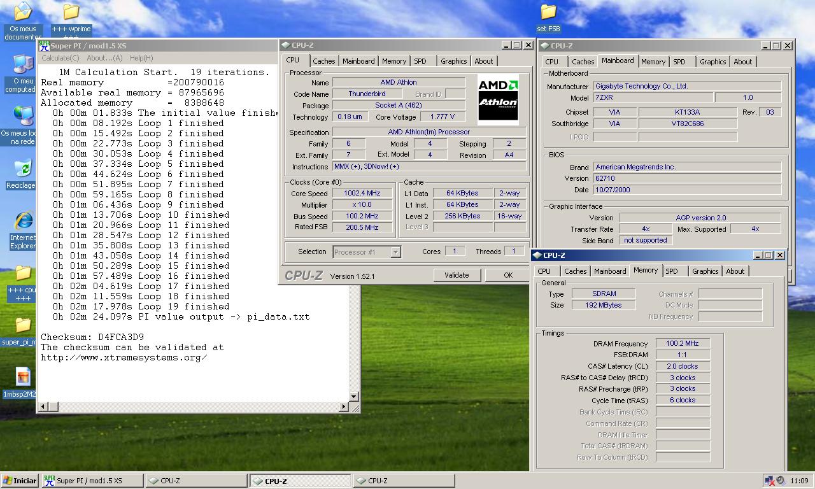Click the http://www.xtremesystems.org/ text
The image size is (815, 489).
[x=124, y=357]
